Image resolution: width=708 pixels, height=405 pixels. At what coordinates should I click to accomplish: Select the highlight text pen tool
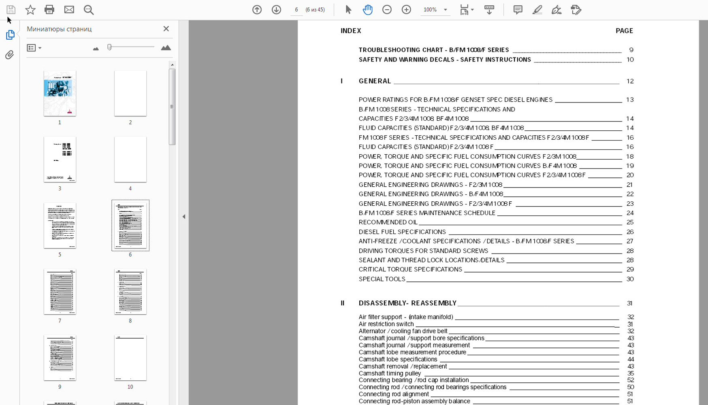(x=537, y=10)
